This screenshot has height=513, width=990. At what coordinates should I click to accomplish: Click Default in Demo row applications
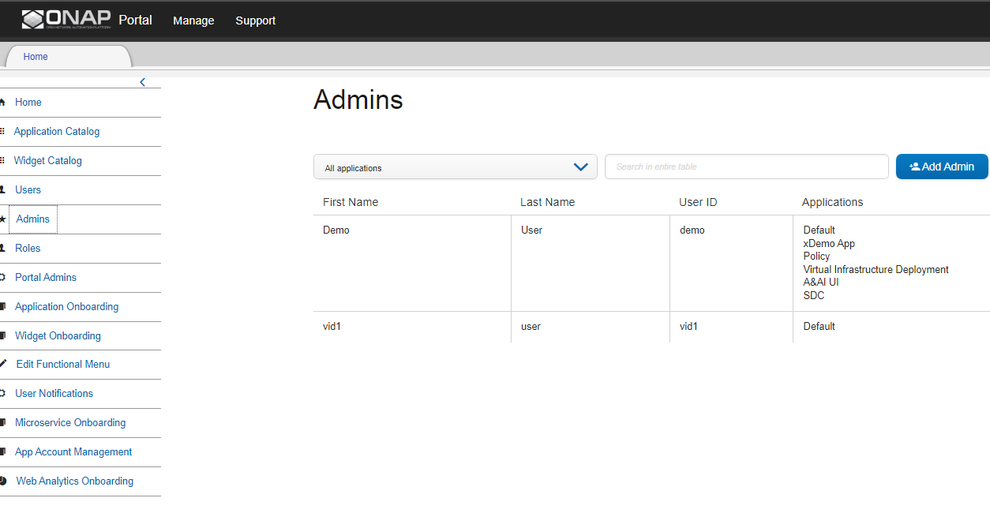coord(819,230)
